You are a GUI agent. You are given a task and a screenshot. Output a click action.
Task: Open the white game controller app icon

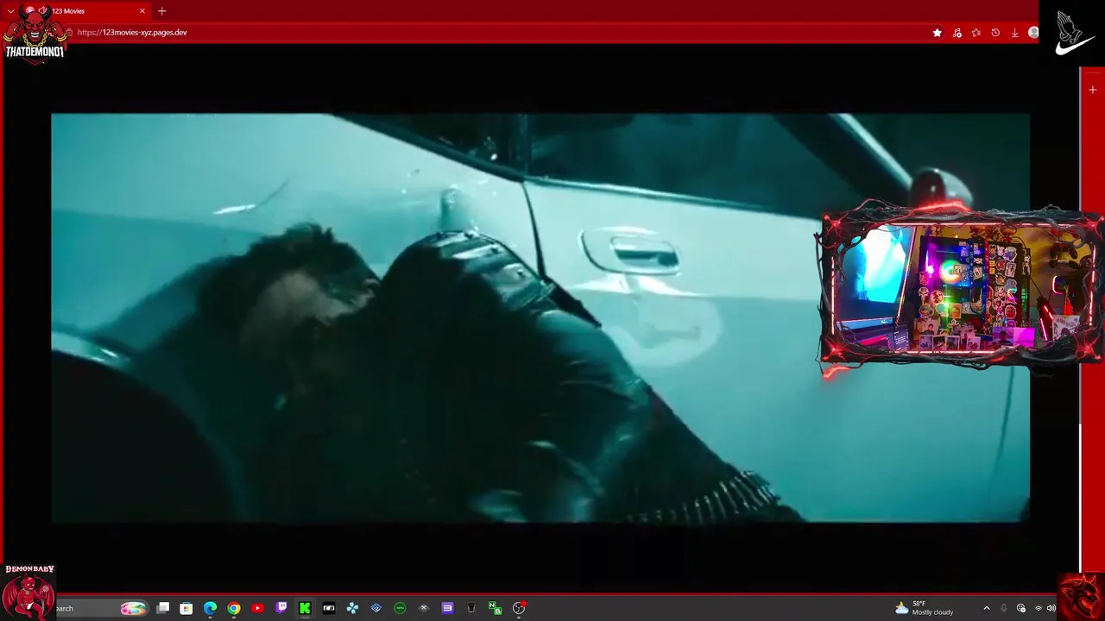coord(329,608)
